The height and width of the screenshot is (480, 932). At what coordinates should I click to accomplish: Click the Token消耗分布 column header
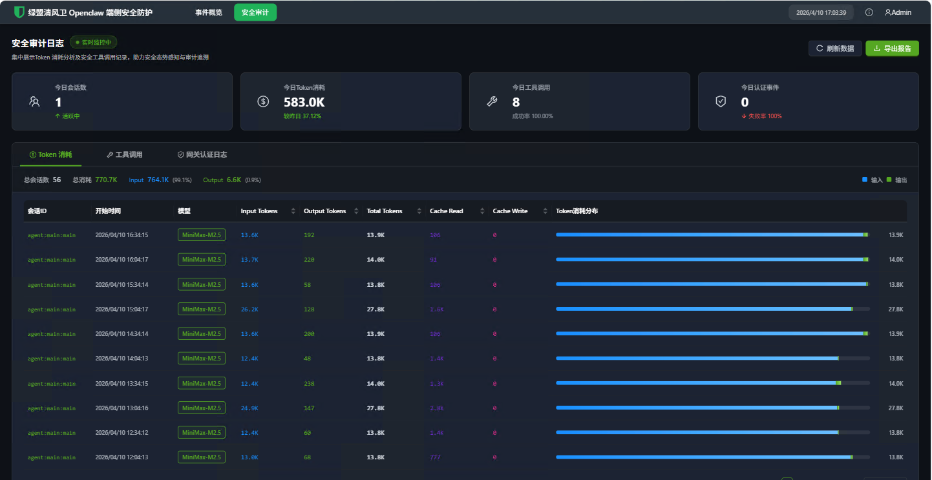click(x=577, y=211)
